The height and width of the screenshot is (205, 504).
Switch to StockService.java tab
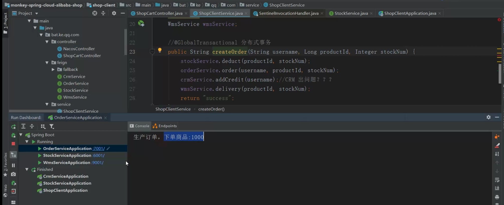click(x=351, y=13)
